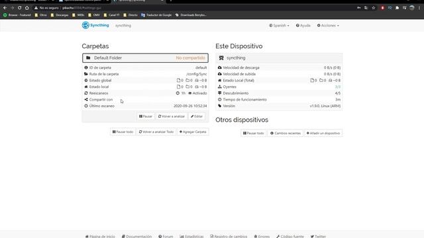Click the 'No compartido' status text
The width and height of the screenshot is (424, 238).
(191, 58)
